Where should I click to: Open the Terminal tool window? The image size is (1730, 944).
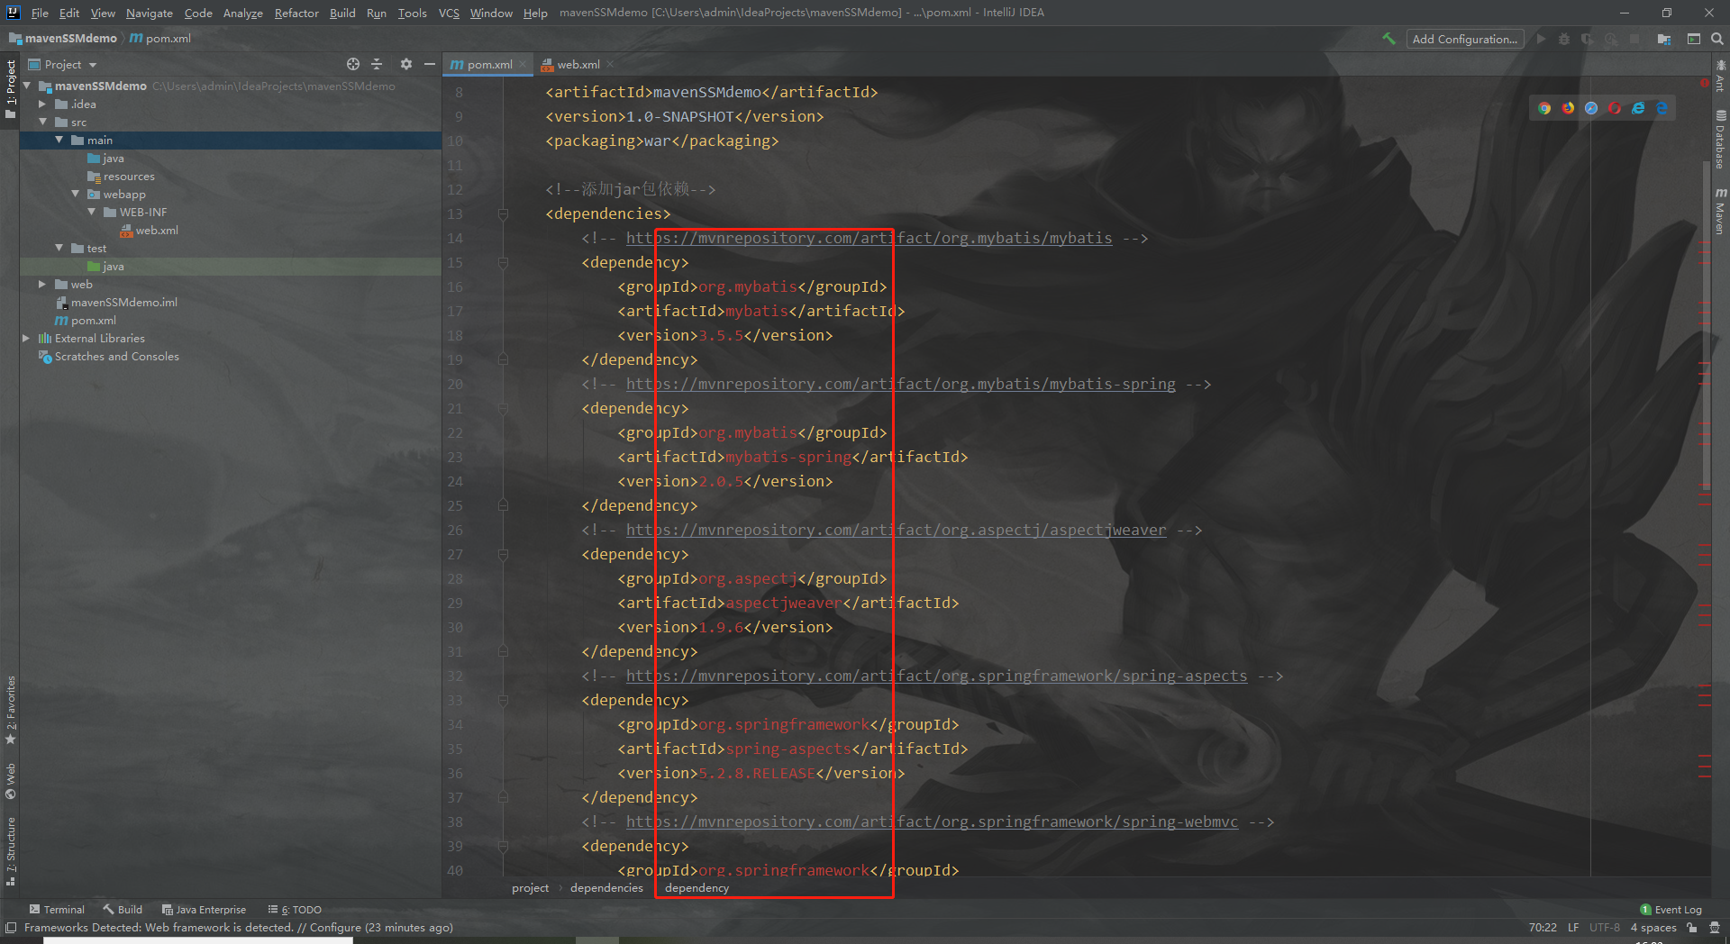pyautogui.click(x=57, y=909)
